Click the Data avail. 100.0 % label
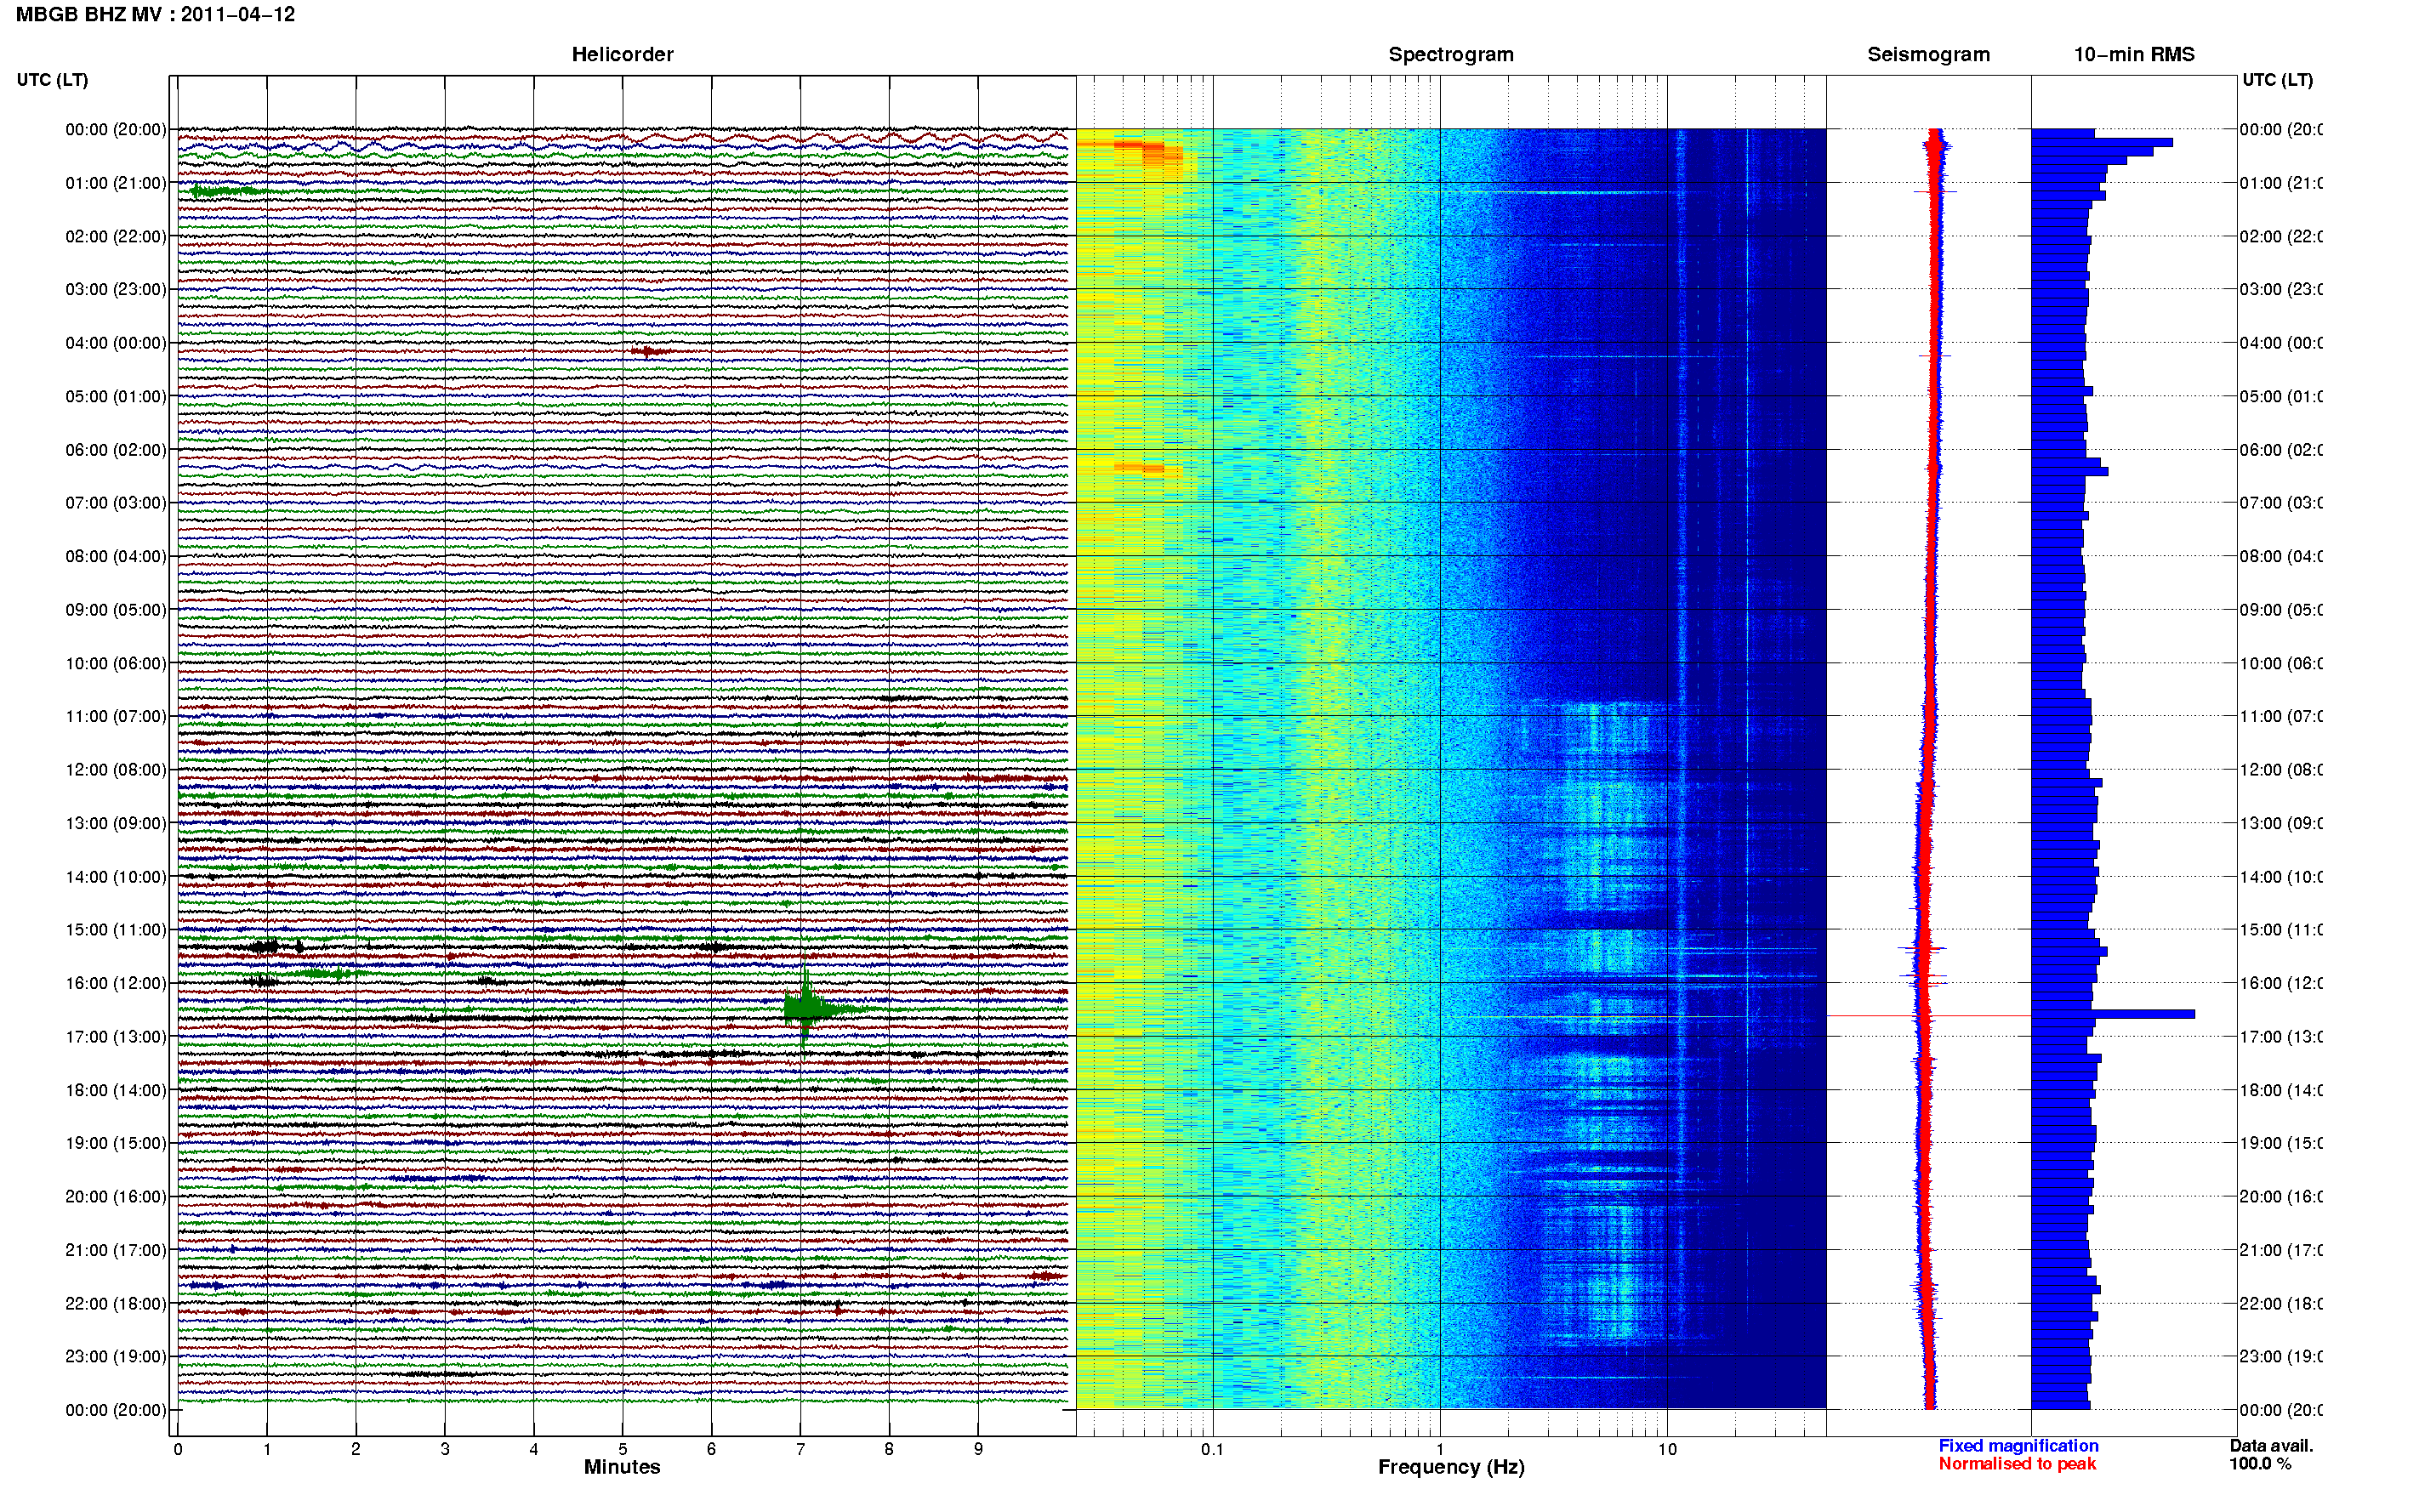Image resolution: width=2419 pixels, height=1512 pixels. (2271, 1455)
